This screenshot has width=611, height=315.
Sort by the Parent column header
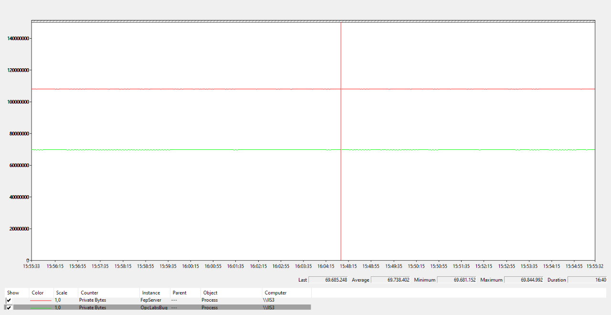coord(185,293)
